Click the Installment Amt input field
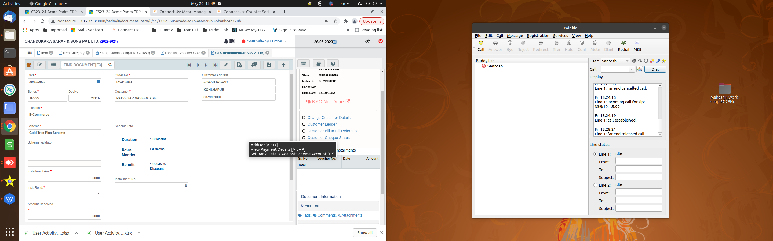773x241 pixels. pyautogui.click(x=64, y=178)
